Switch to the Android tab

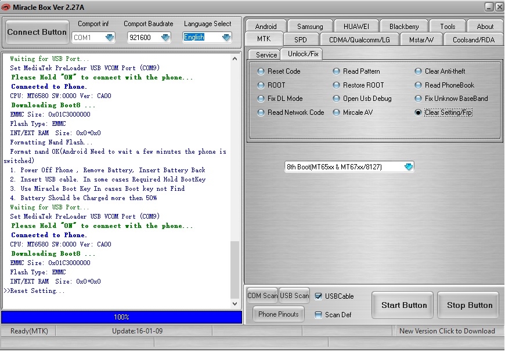[x=266, y=26]
